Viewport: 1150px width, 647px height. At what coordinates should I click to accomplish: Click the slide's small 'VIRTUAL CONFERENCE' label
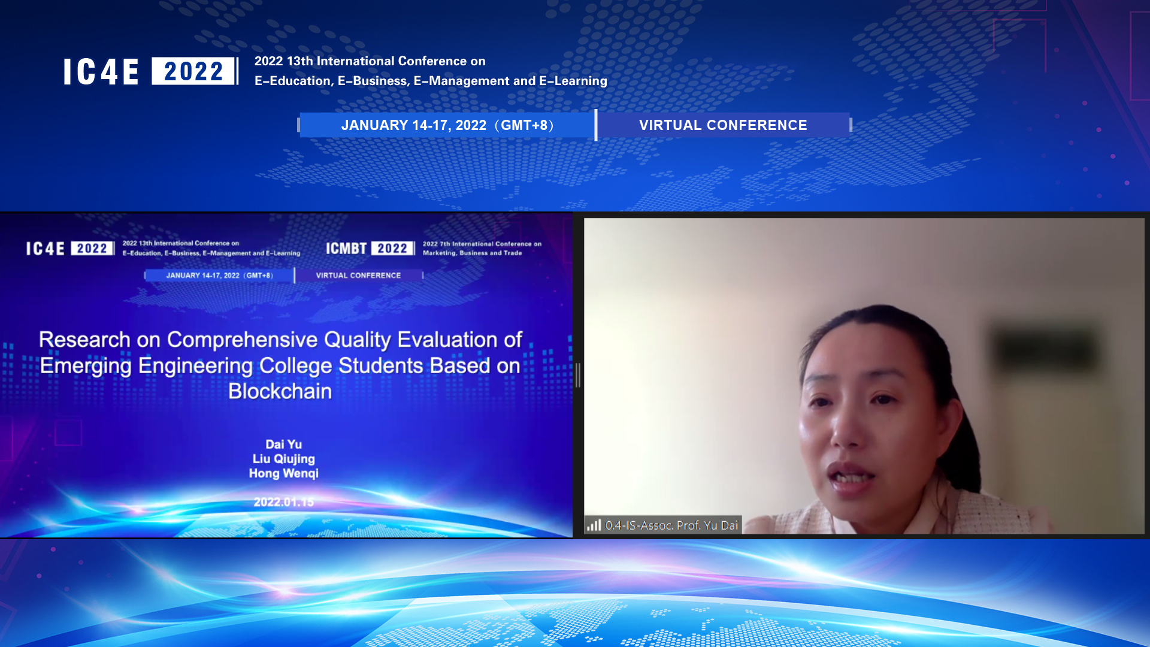point(358,276)
